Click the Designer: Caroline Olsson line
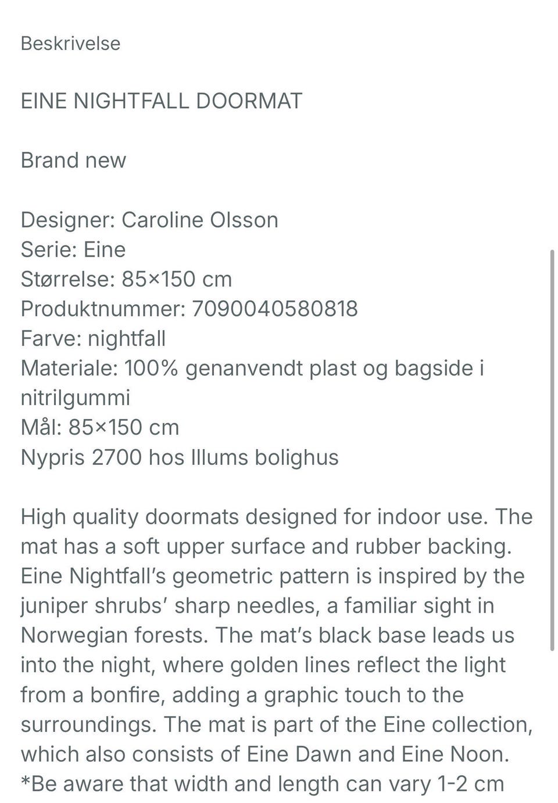The height and width of the screenshot is (803, 558). [149, 220]
